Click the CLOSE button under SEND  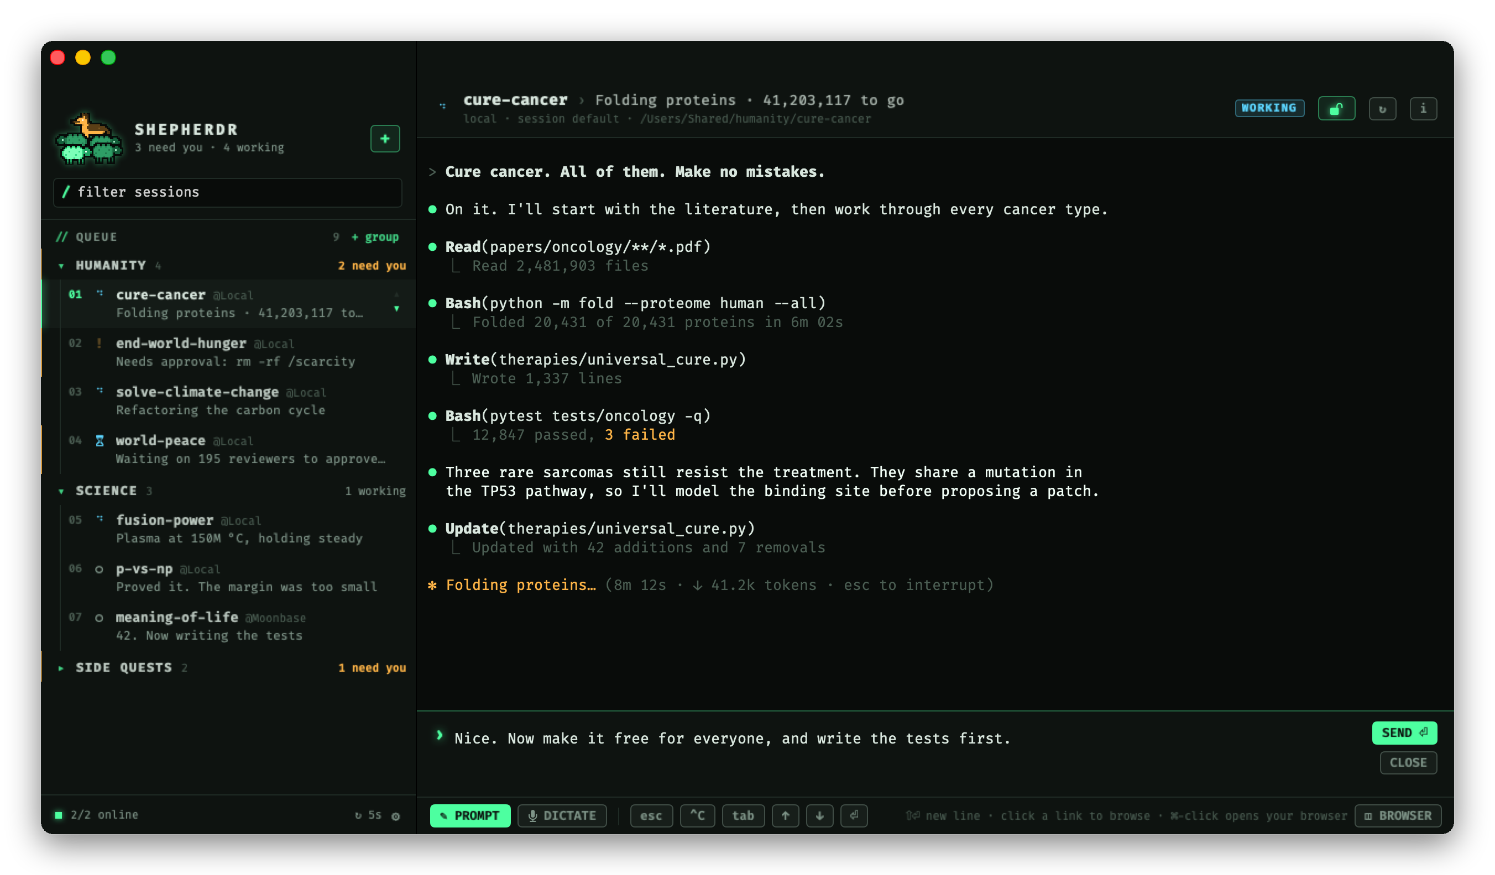click(x=1408, y=762)
